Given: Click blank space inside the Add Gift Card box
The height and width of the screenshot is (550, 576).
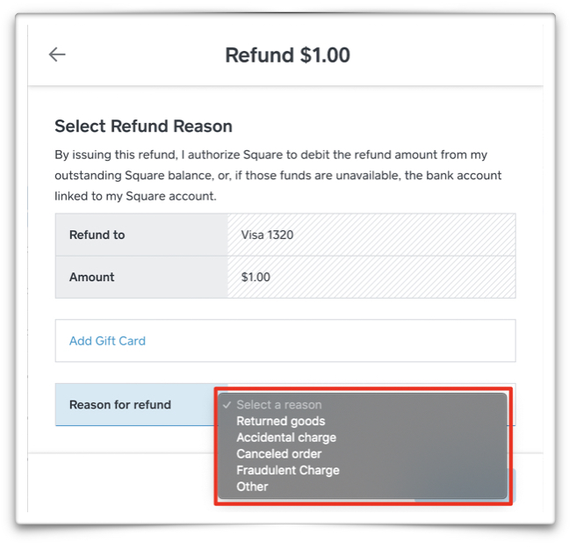Looking at the screenshot, I should (x=331, y=341).
